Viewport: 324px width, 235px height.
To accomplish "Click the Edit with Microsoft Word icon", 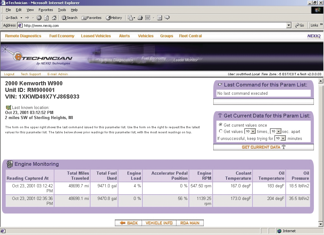I will [147, 18].
